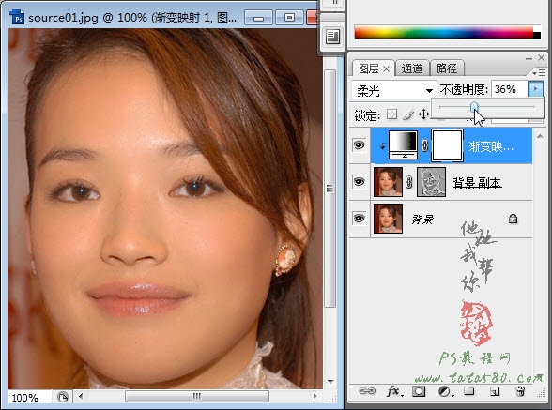Click the lock image pixels brush icon
Image resolution: width=552 pixels, height=410 pixels.
click(408, 114)
